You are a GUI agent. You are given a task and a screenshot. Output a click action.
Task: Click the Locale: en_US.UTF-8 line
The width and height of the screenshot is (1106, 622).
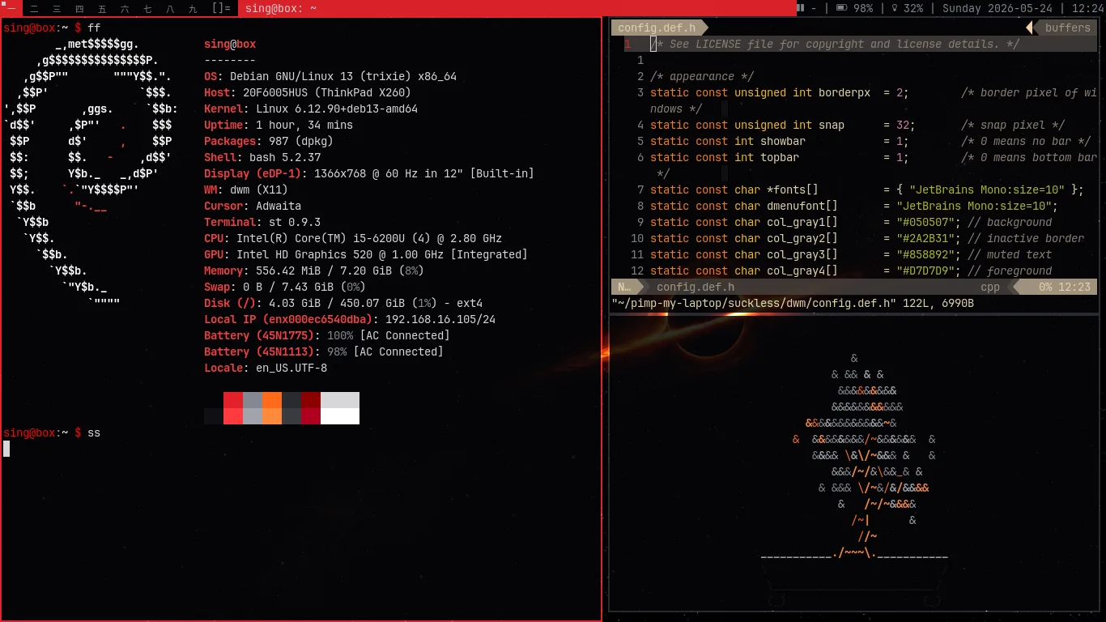(266, 368)
